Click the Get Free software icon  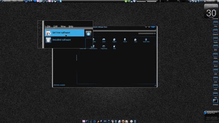click(x=48, y=33)
